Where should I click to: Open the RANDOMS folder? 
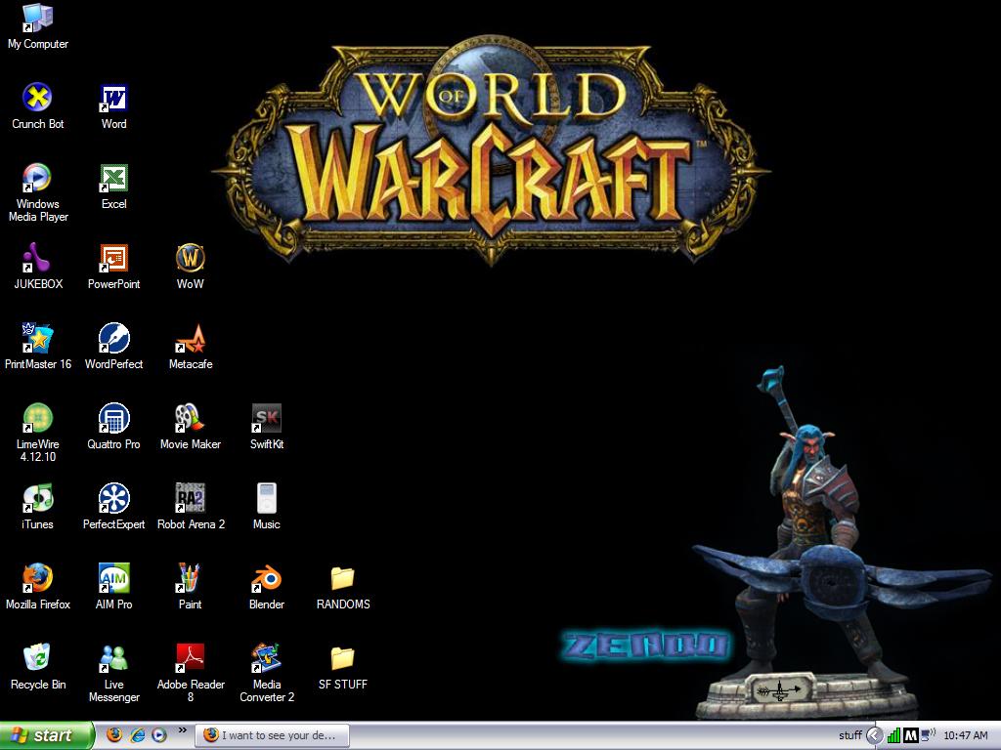(x=342, y=579)
